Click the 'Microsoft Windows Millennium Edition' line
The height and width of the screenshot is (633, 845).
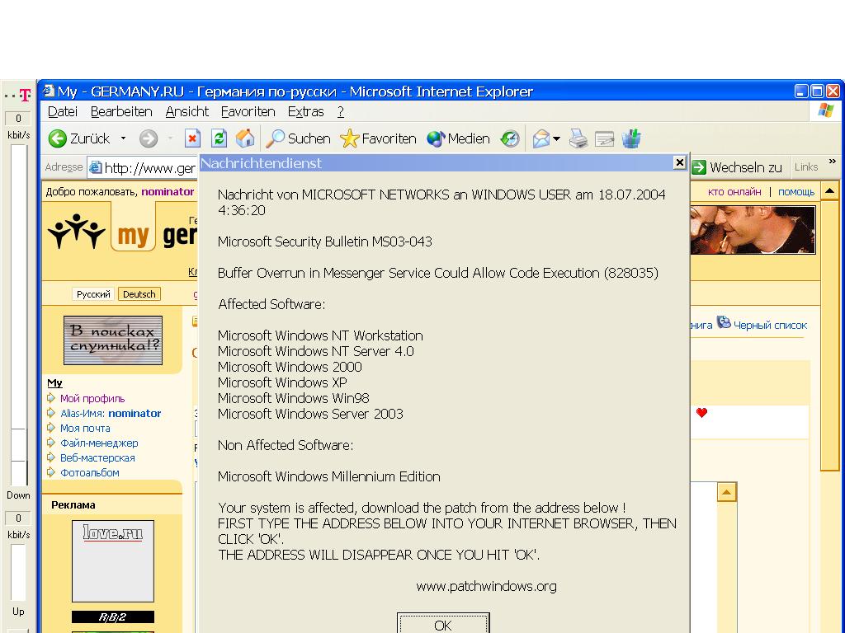click(x=328, y=476)
